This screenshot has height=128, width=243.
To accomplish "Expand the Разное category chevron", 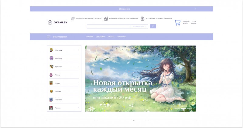I will (79, 108).
